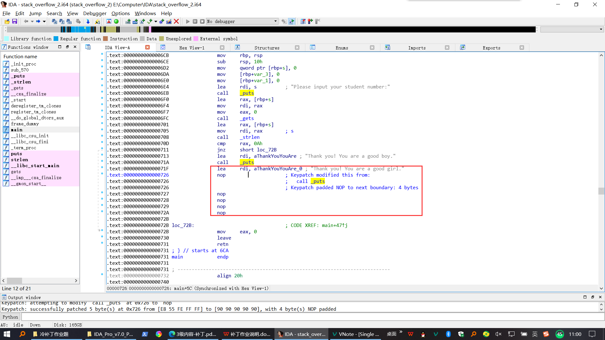Switch to the Hex View-1 tab
Viewport: 605px width, 340px height.
(192, 48)
